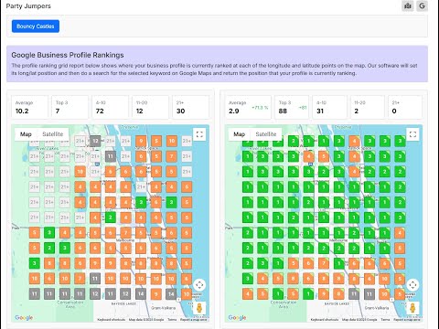Click gray 11 marker beside orange 7, left map
Screen dimensions: 439x329
(95, 279)
